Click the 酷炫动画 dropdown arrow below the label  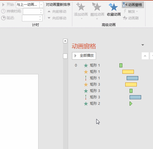(x=97, y=19)
